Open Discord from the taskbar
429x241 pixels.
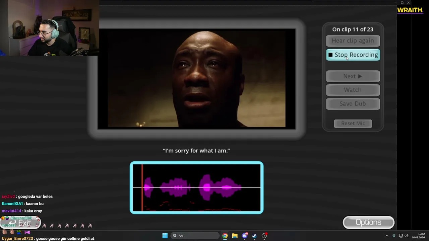pyautogui.click(x=245, y=236)
